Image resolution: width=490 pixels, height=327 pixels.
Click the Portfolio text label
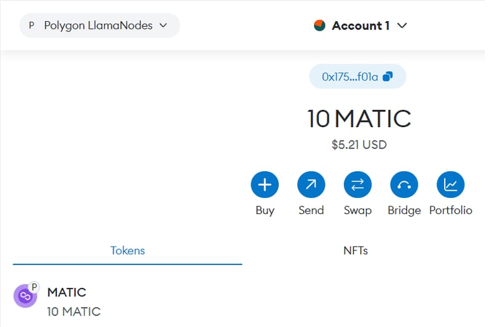point(450,210)
